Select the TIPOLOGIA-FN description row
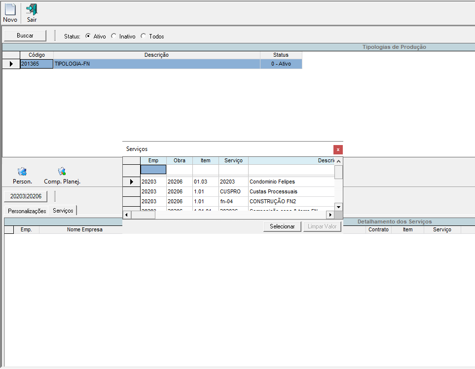The height and width of the screenshot is (369, 475). (x=156, y=64)
